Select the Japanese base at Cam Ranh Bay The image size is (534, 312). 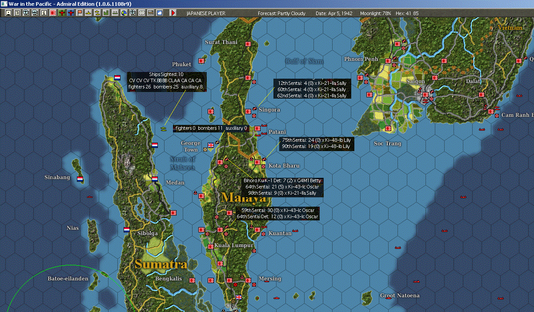490,111
